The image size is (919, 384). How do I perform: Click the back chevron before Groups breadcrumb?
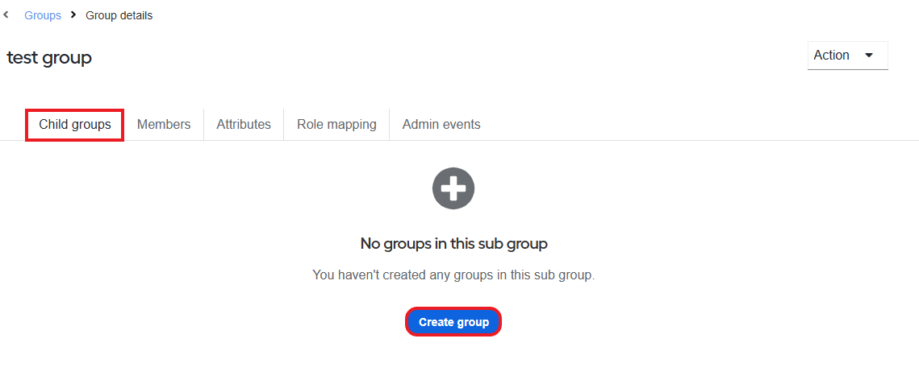click(6, 15)
